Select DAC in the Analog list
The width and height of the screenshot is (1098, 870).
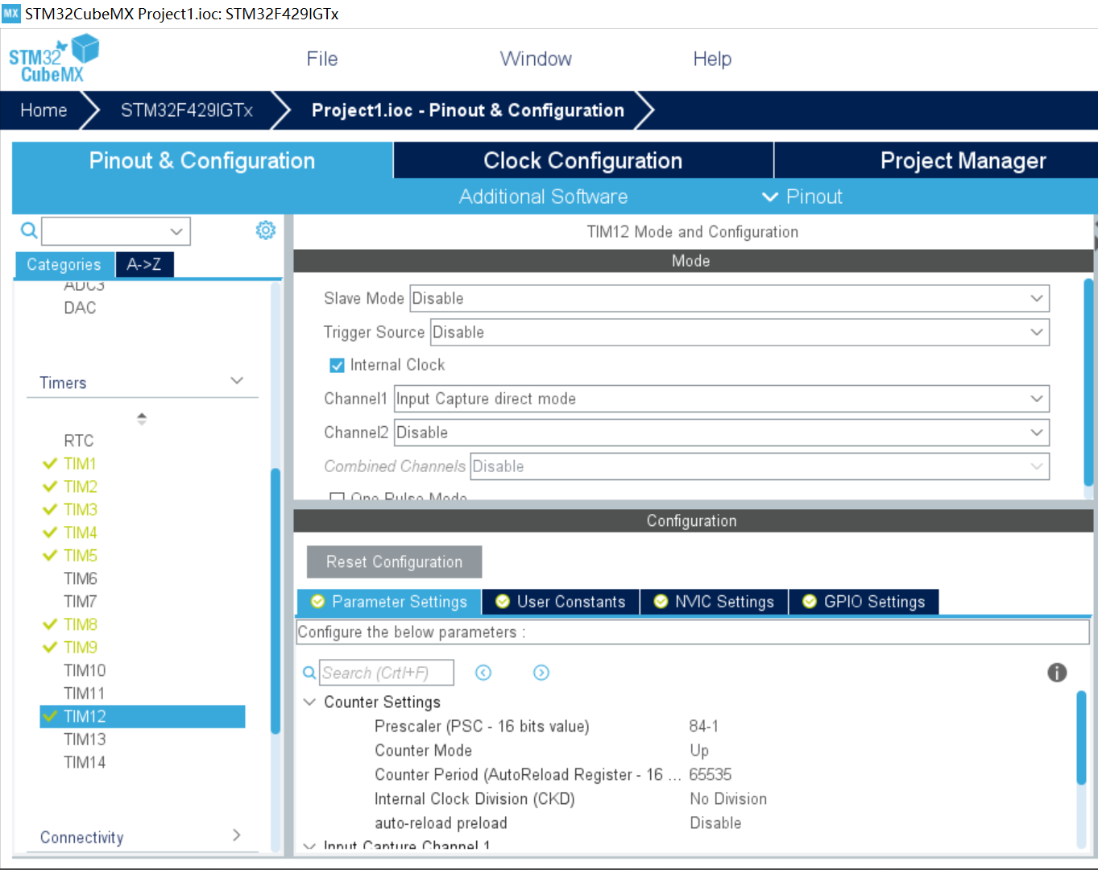click(80, 308)
